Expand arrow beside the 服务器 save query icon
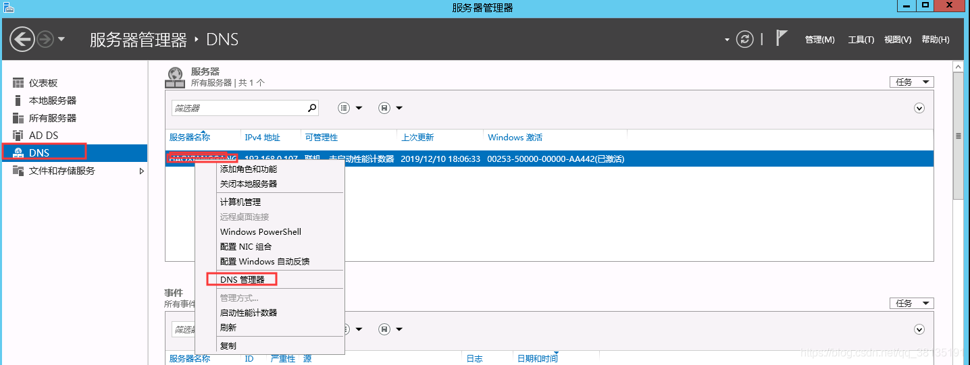This screenshot has height=365, width=970. (399, 108)
